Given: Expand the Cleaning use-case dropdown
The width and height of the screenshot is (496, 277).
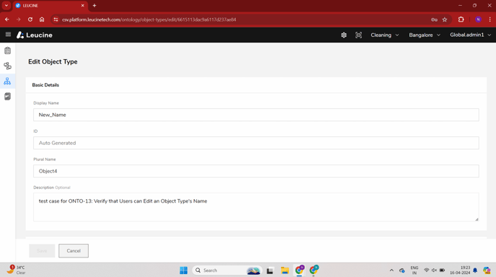Looking at the screenshot, I should click(385, 35).
